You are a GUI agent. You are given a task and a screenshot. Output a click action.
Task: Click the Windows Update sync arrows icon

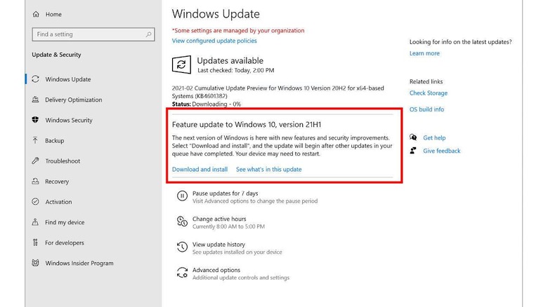35,79
